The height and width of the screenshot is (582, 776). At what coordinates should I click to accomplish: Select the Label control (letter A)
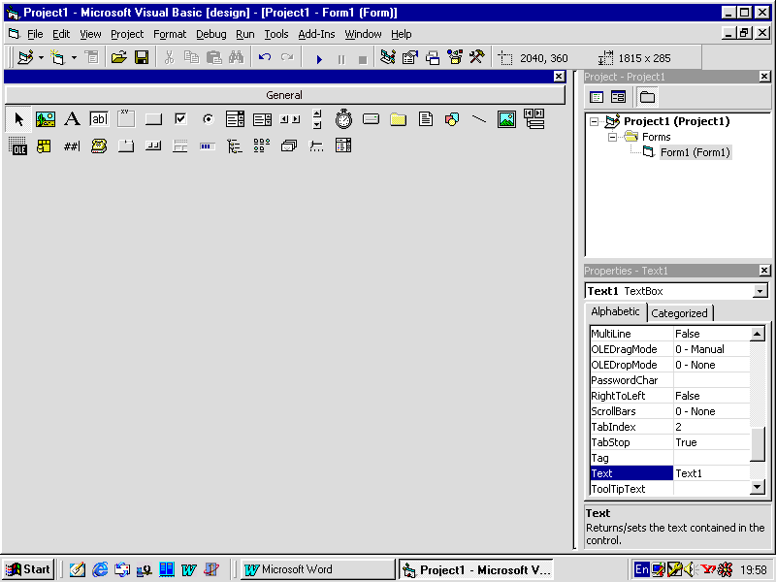pyautogui.click(x=72, y=119)
